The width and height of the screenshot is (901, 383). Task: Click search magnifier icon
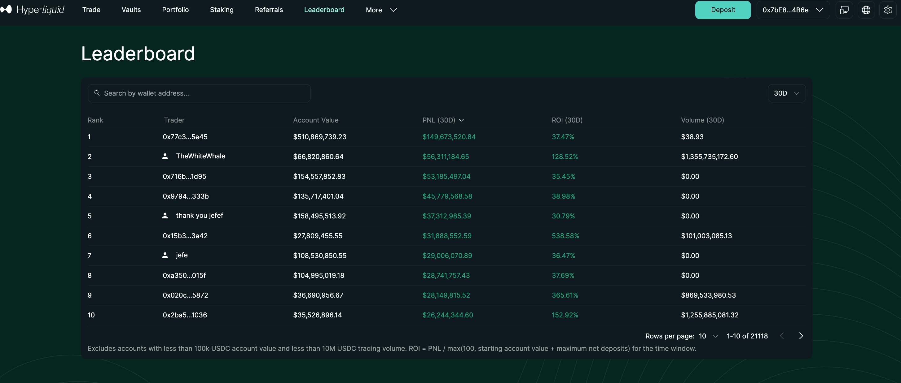tap(97, 93)
